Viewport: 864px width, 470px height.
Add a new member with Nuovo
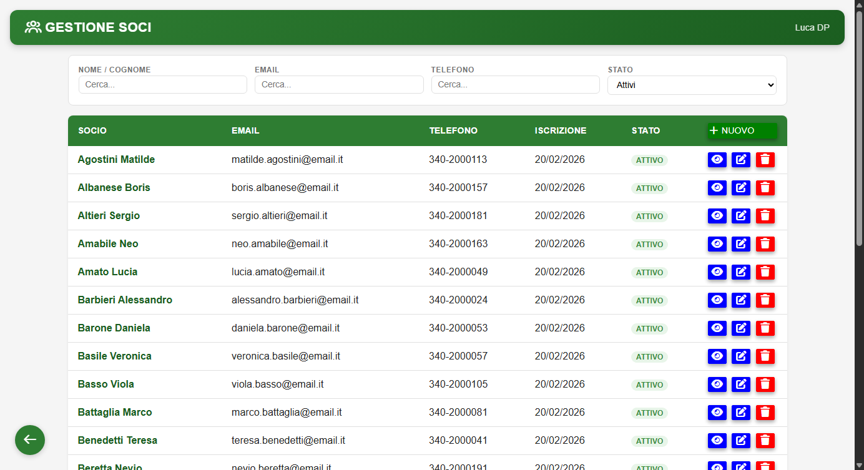coord(742,130)
